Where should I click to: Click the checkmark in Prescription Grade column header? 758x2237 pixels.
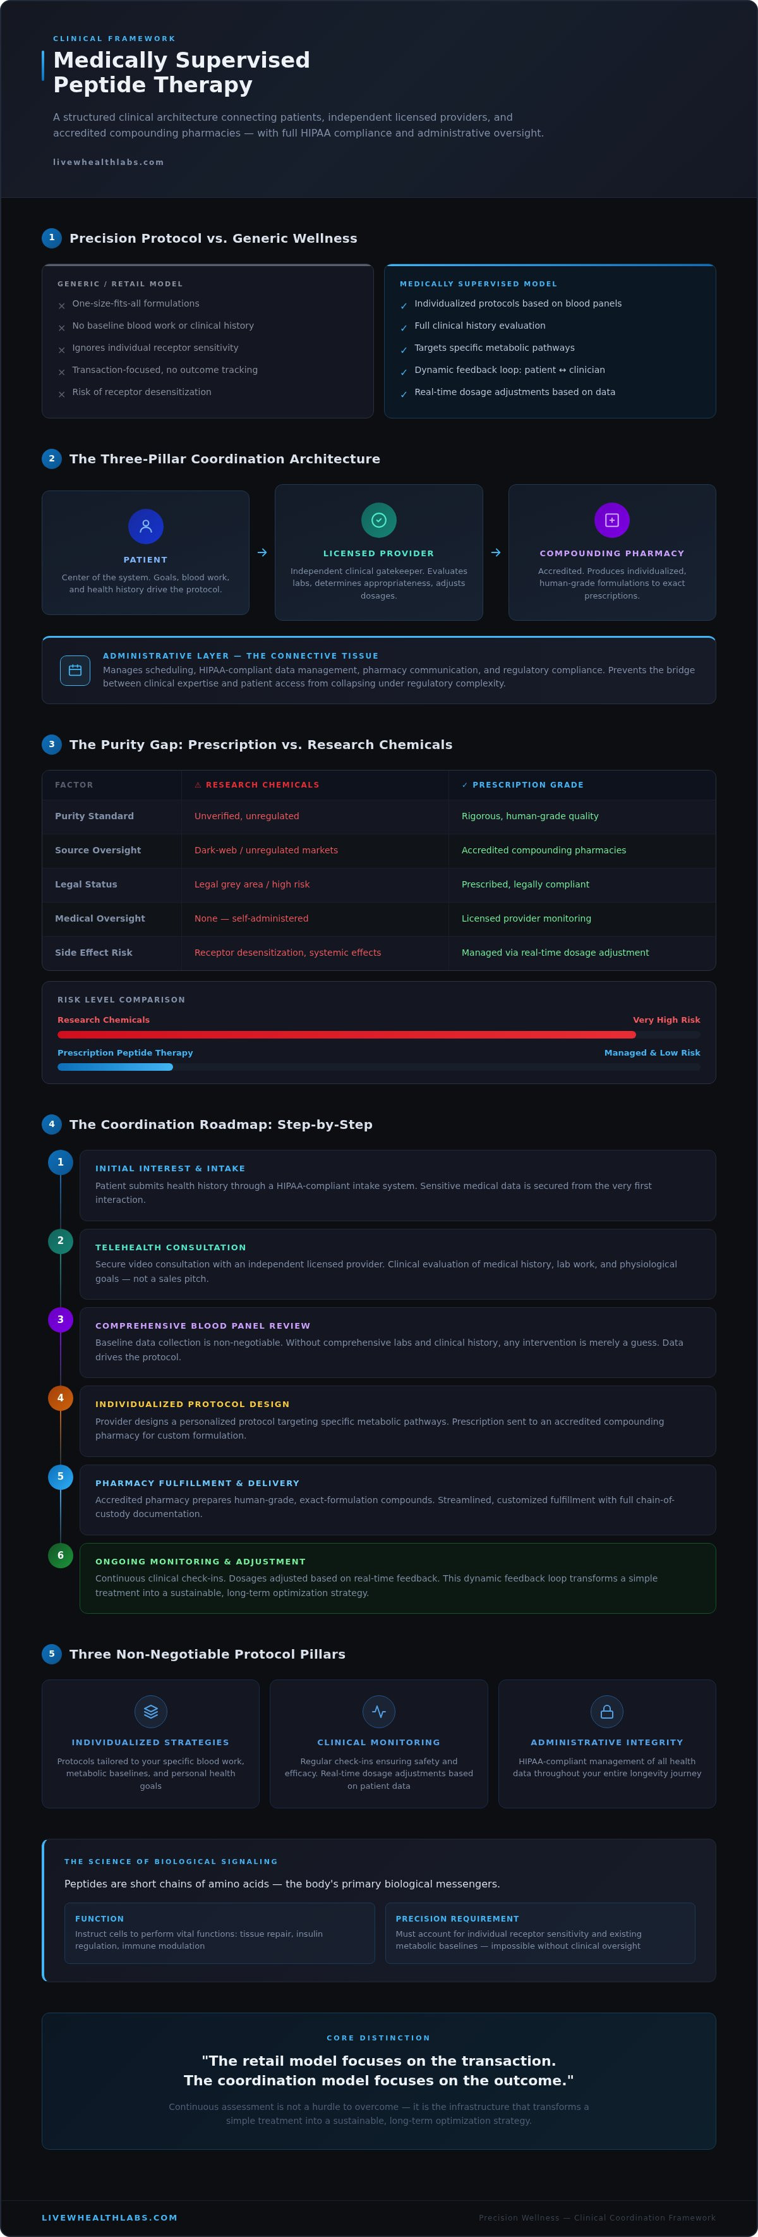point(464,785)
